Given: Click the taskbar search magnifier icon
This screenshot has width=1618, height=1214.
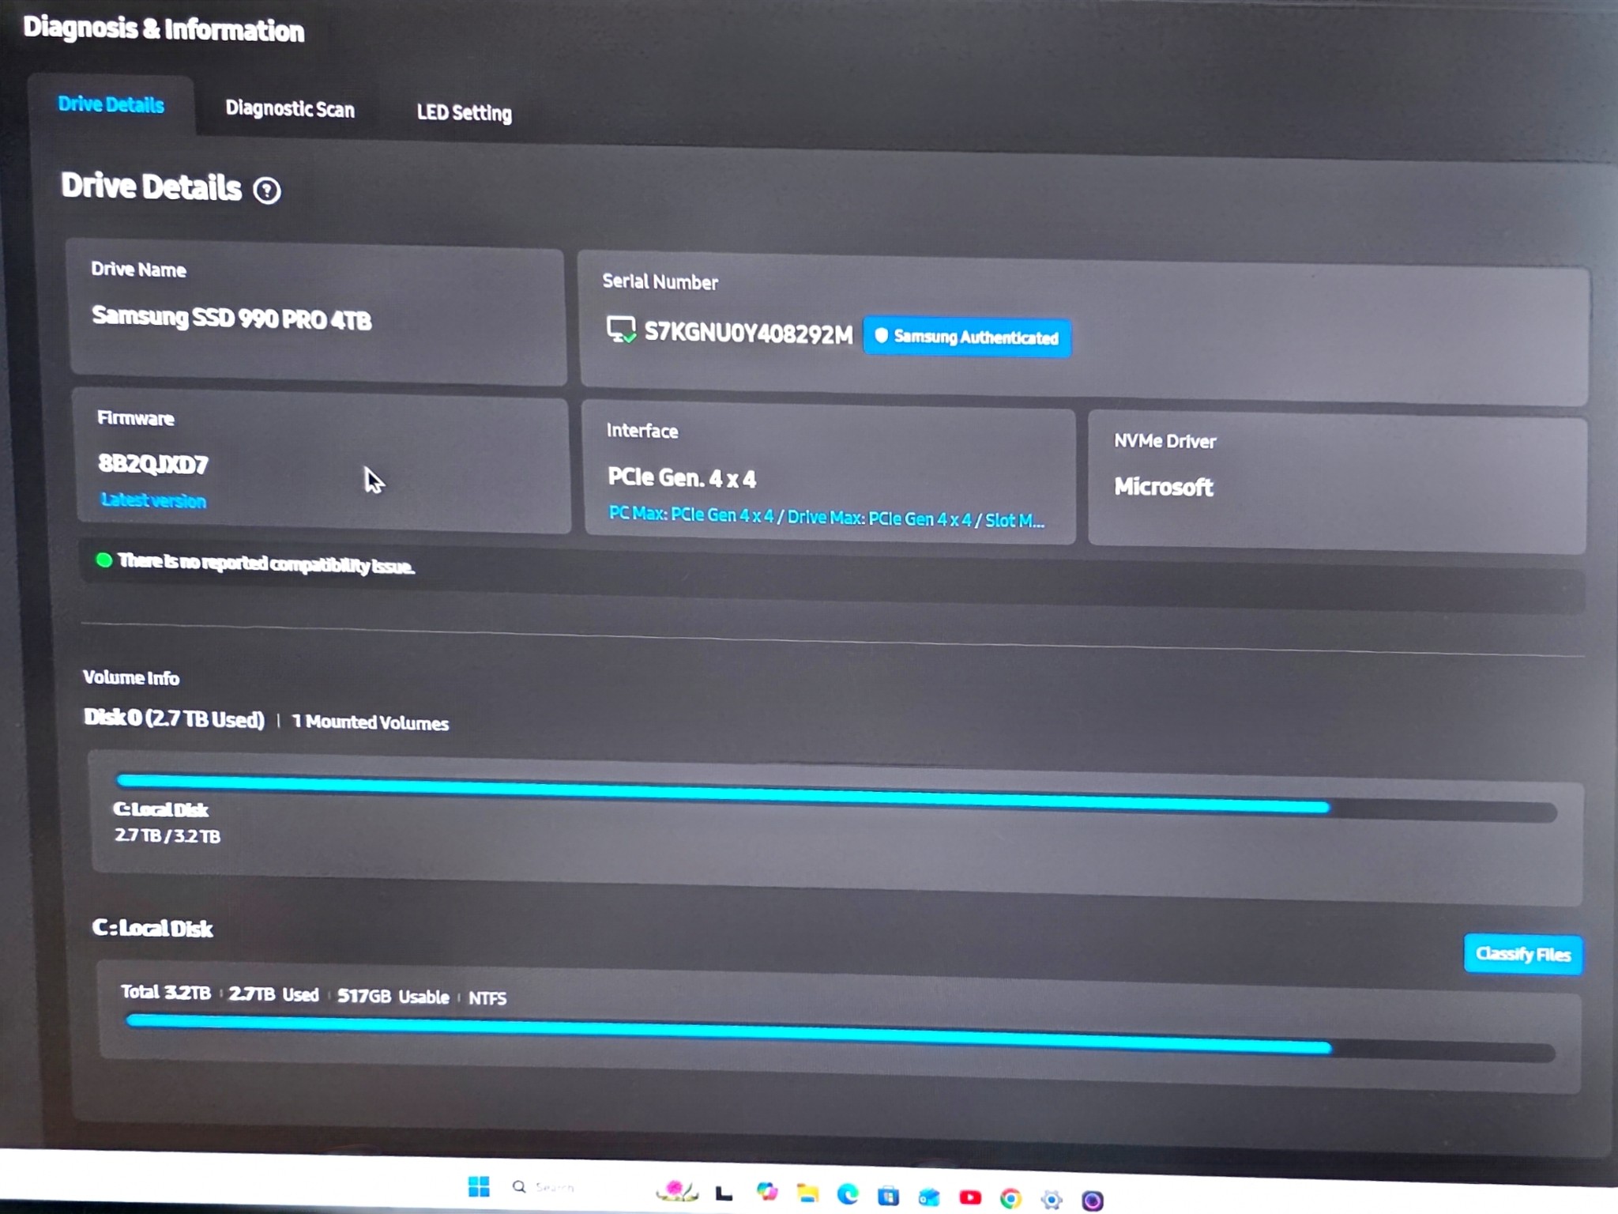Looking at the screenshot, I should click(x=519, y=1186).
